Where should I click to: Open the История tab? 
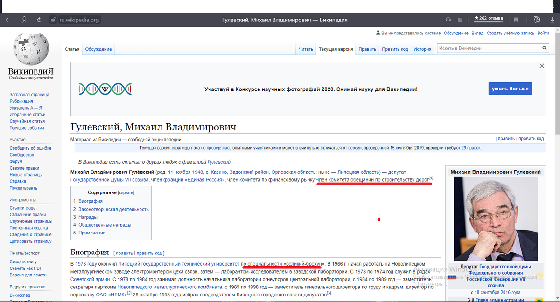pyautogui.click(x=422, y=49)
